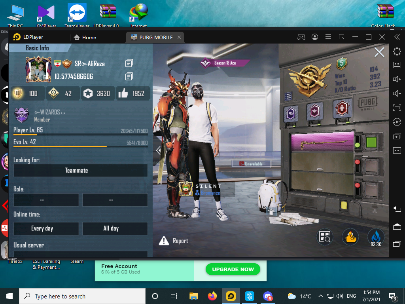Toggle the green showcase slot button
Image resolution: width=405 pixels, height=304 pixels.
(x=371, y=142)
